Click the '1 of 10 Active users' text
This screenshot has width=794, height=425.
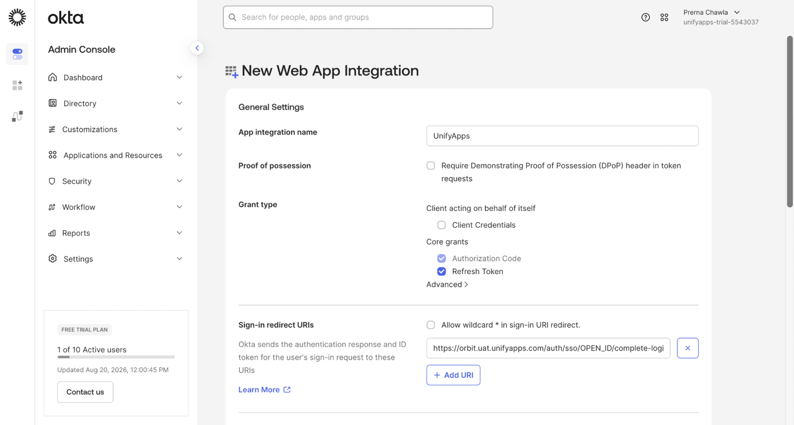pos(92,350)
